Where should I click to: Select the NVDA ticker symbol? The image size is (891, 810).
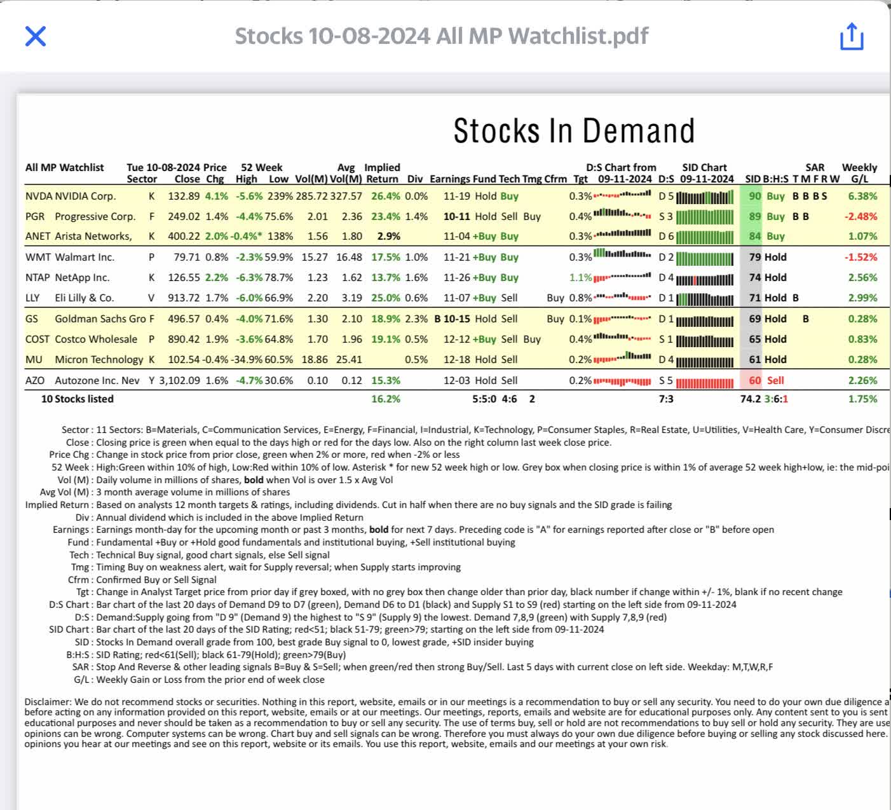coord(38,196)
